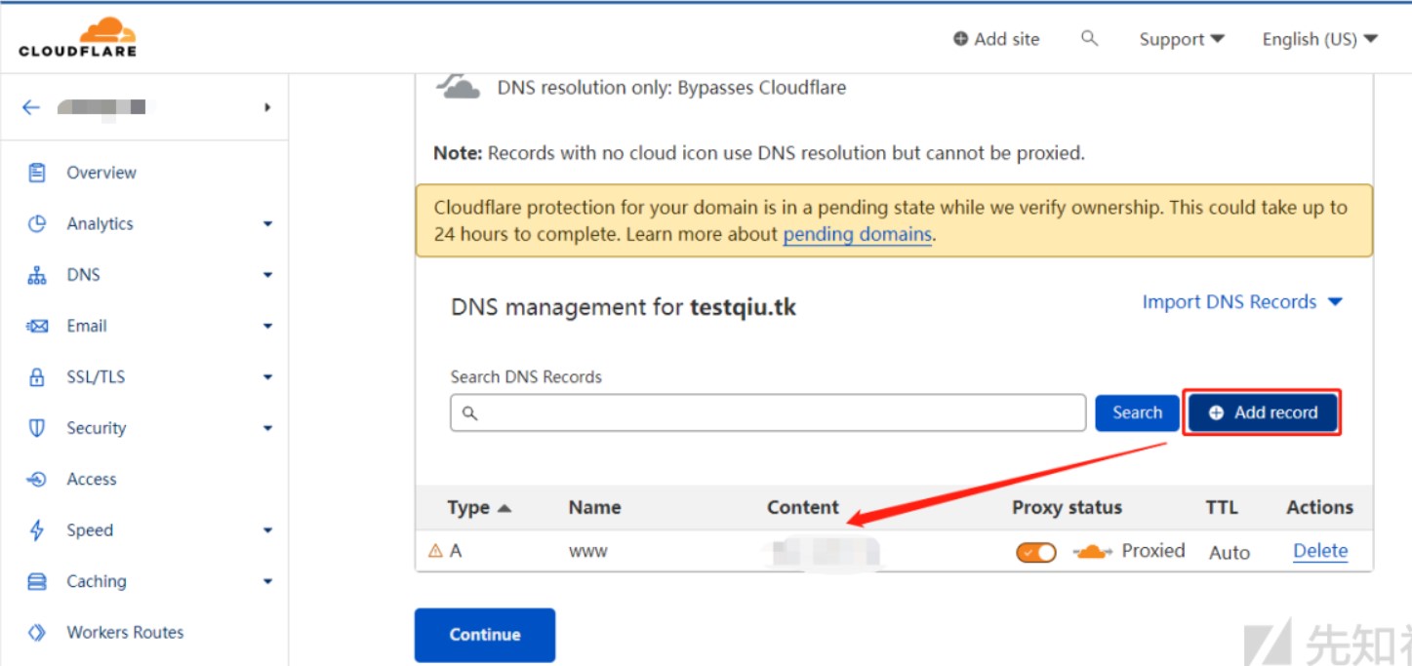Go to the Analytics section
The width and height of the screenshot is (1412, 666).
(x=100, y=223)
